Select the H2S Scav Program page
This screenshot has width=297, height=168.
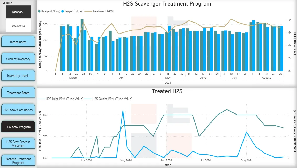pos(18,127)
